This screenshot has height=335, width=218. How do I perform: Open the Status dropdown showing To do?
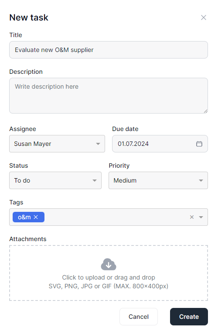tap(55, 180)
